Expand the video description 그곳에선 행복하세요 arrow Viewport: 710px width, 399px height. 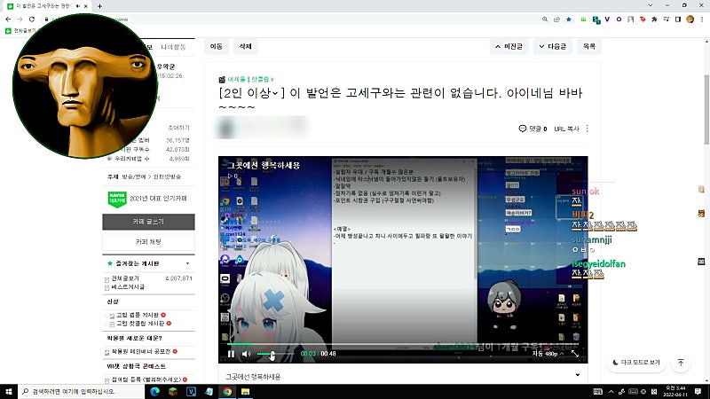pos(578,375)
